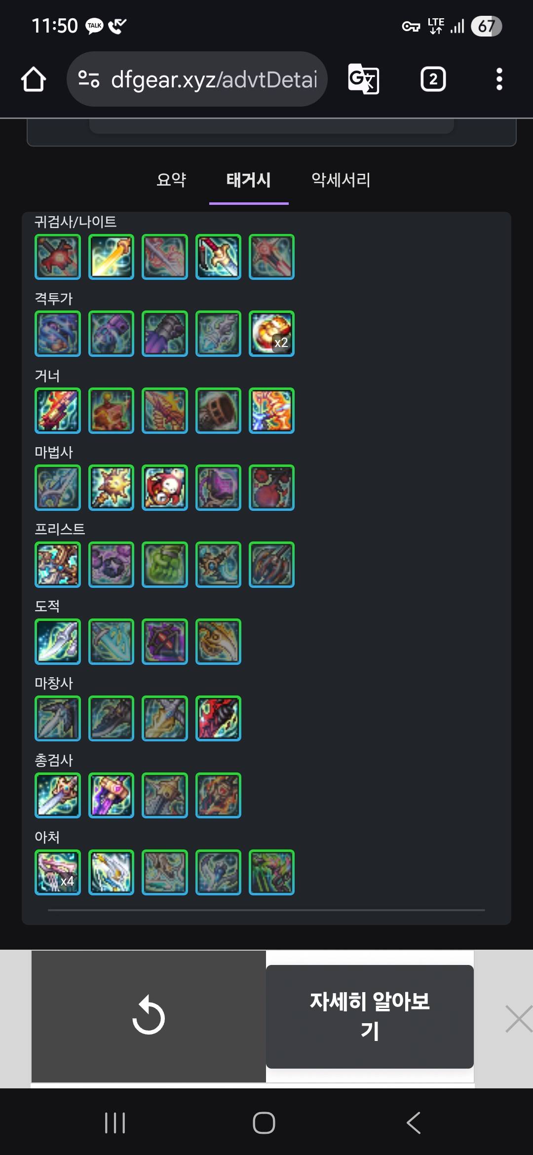Viewport: 533px width, 1155px height.
Task: Select the glowing dagger icon under 도적
Action: [58, 642]
